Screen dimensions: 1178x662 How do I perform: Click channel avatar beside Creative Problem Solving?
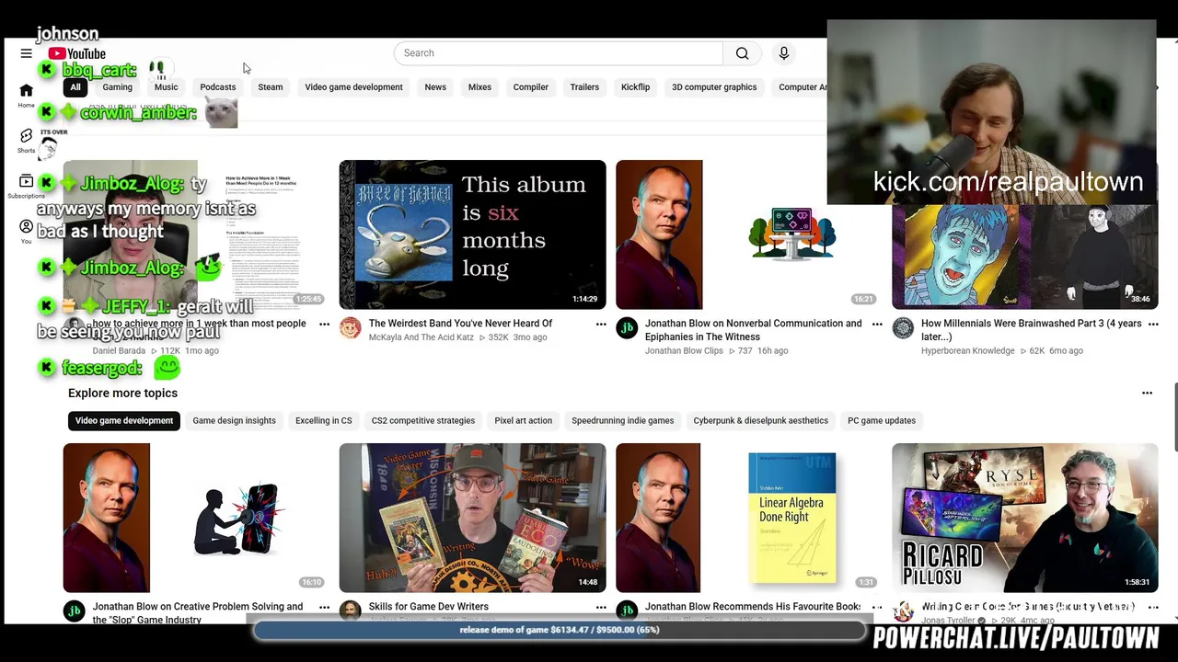[x=75, y=611]
